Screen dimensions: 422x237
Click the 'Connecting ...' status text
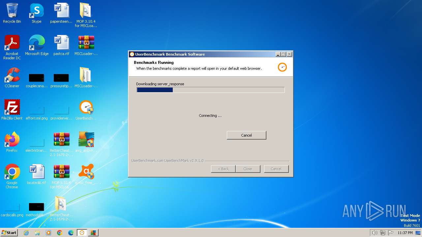tap(210, 116)
